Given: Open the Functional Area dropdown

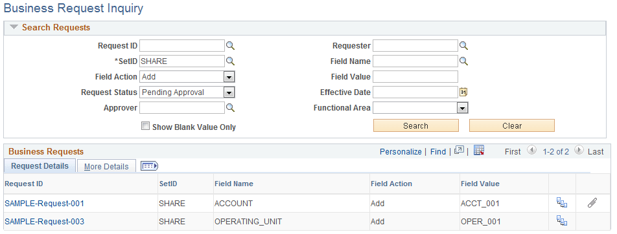Looking at the screenshot, I should pyautogui.click(x=462, y=108).
